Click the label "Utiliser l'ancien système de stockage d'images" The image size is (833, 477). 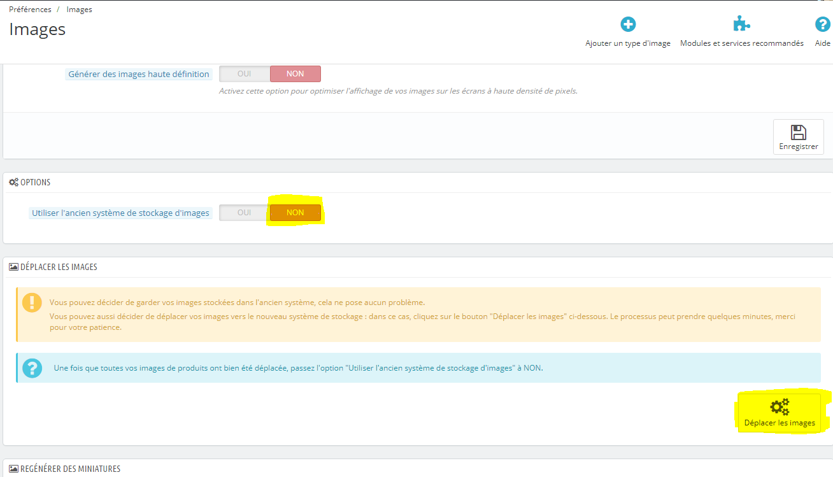pos(120,213)
